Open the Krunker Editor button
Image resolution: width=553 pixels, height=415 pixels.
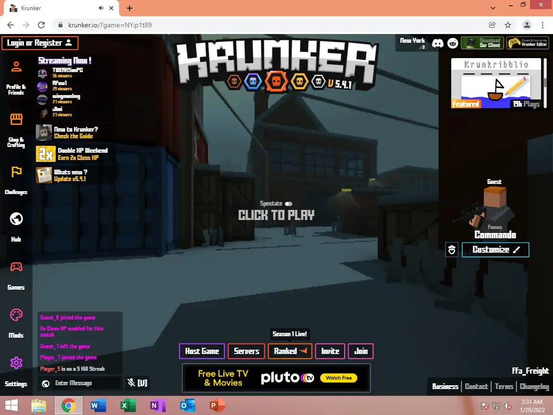point(528,43)
